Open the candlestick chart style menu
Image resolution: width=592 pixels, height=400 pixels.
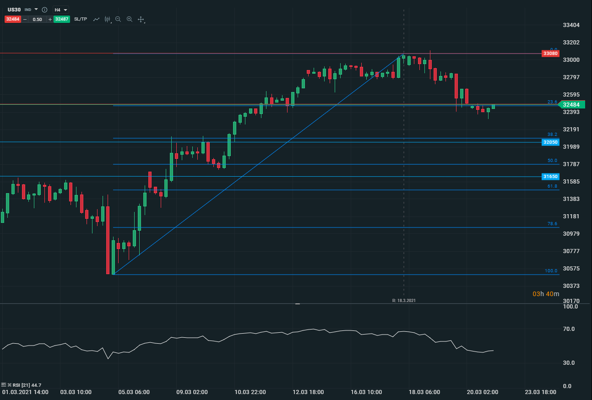point(108,19)
